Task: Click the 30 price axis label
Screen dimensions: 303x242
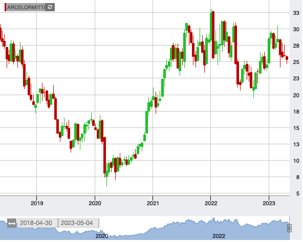Action: click(x=296, y=29)
